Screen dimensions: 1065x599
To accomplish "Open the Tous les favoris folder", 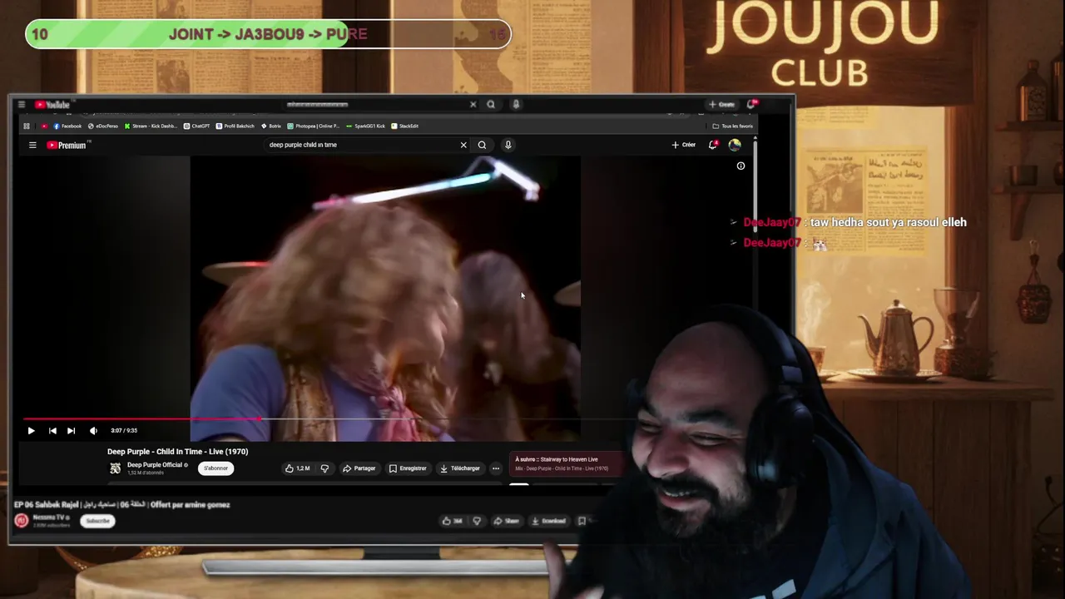I will coord(733,126).
